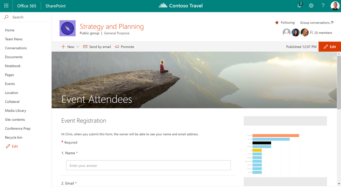Click the orange Edit page button
Image resolution: width=341 pixels, height=188 pixels.
[330, 47]
